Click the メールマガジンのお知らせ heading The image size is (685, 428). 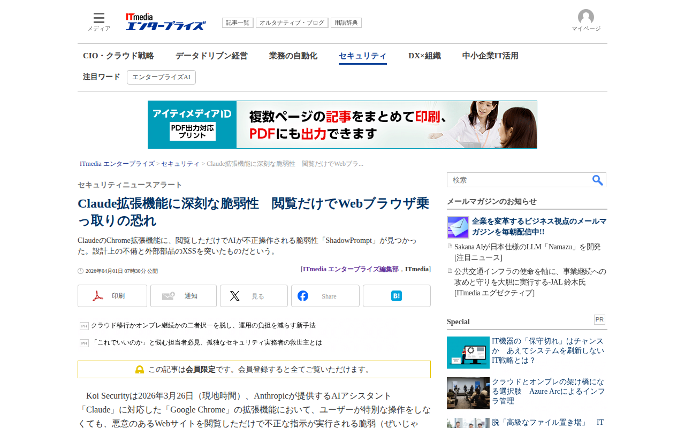[492, 201]
